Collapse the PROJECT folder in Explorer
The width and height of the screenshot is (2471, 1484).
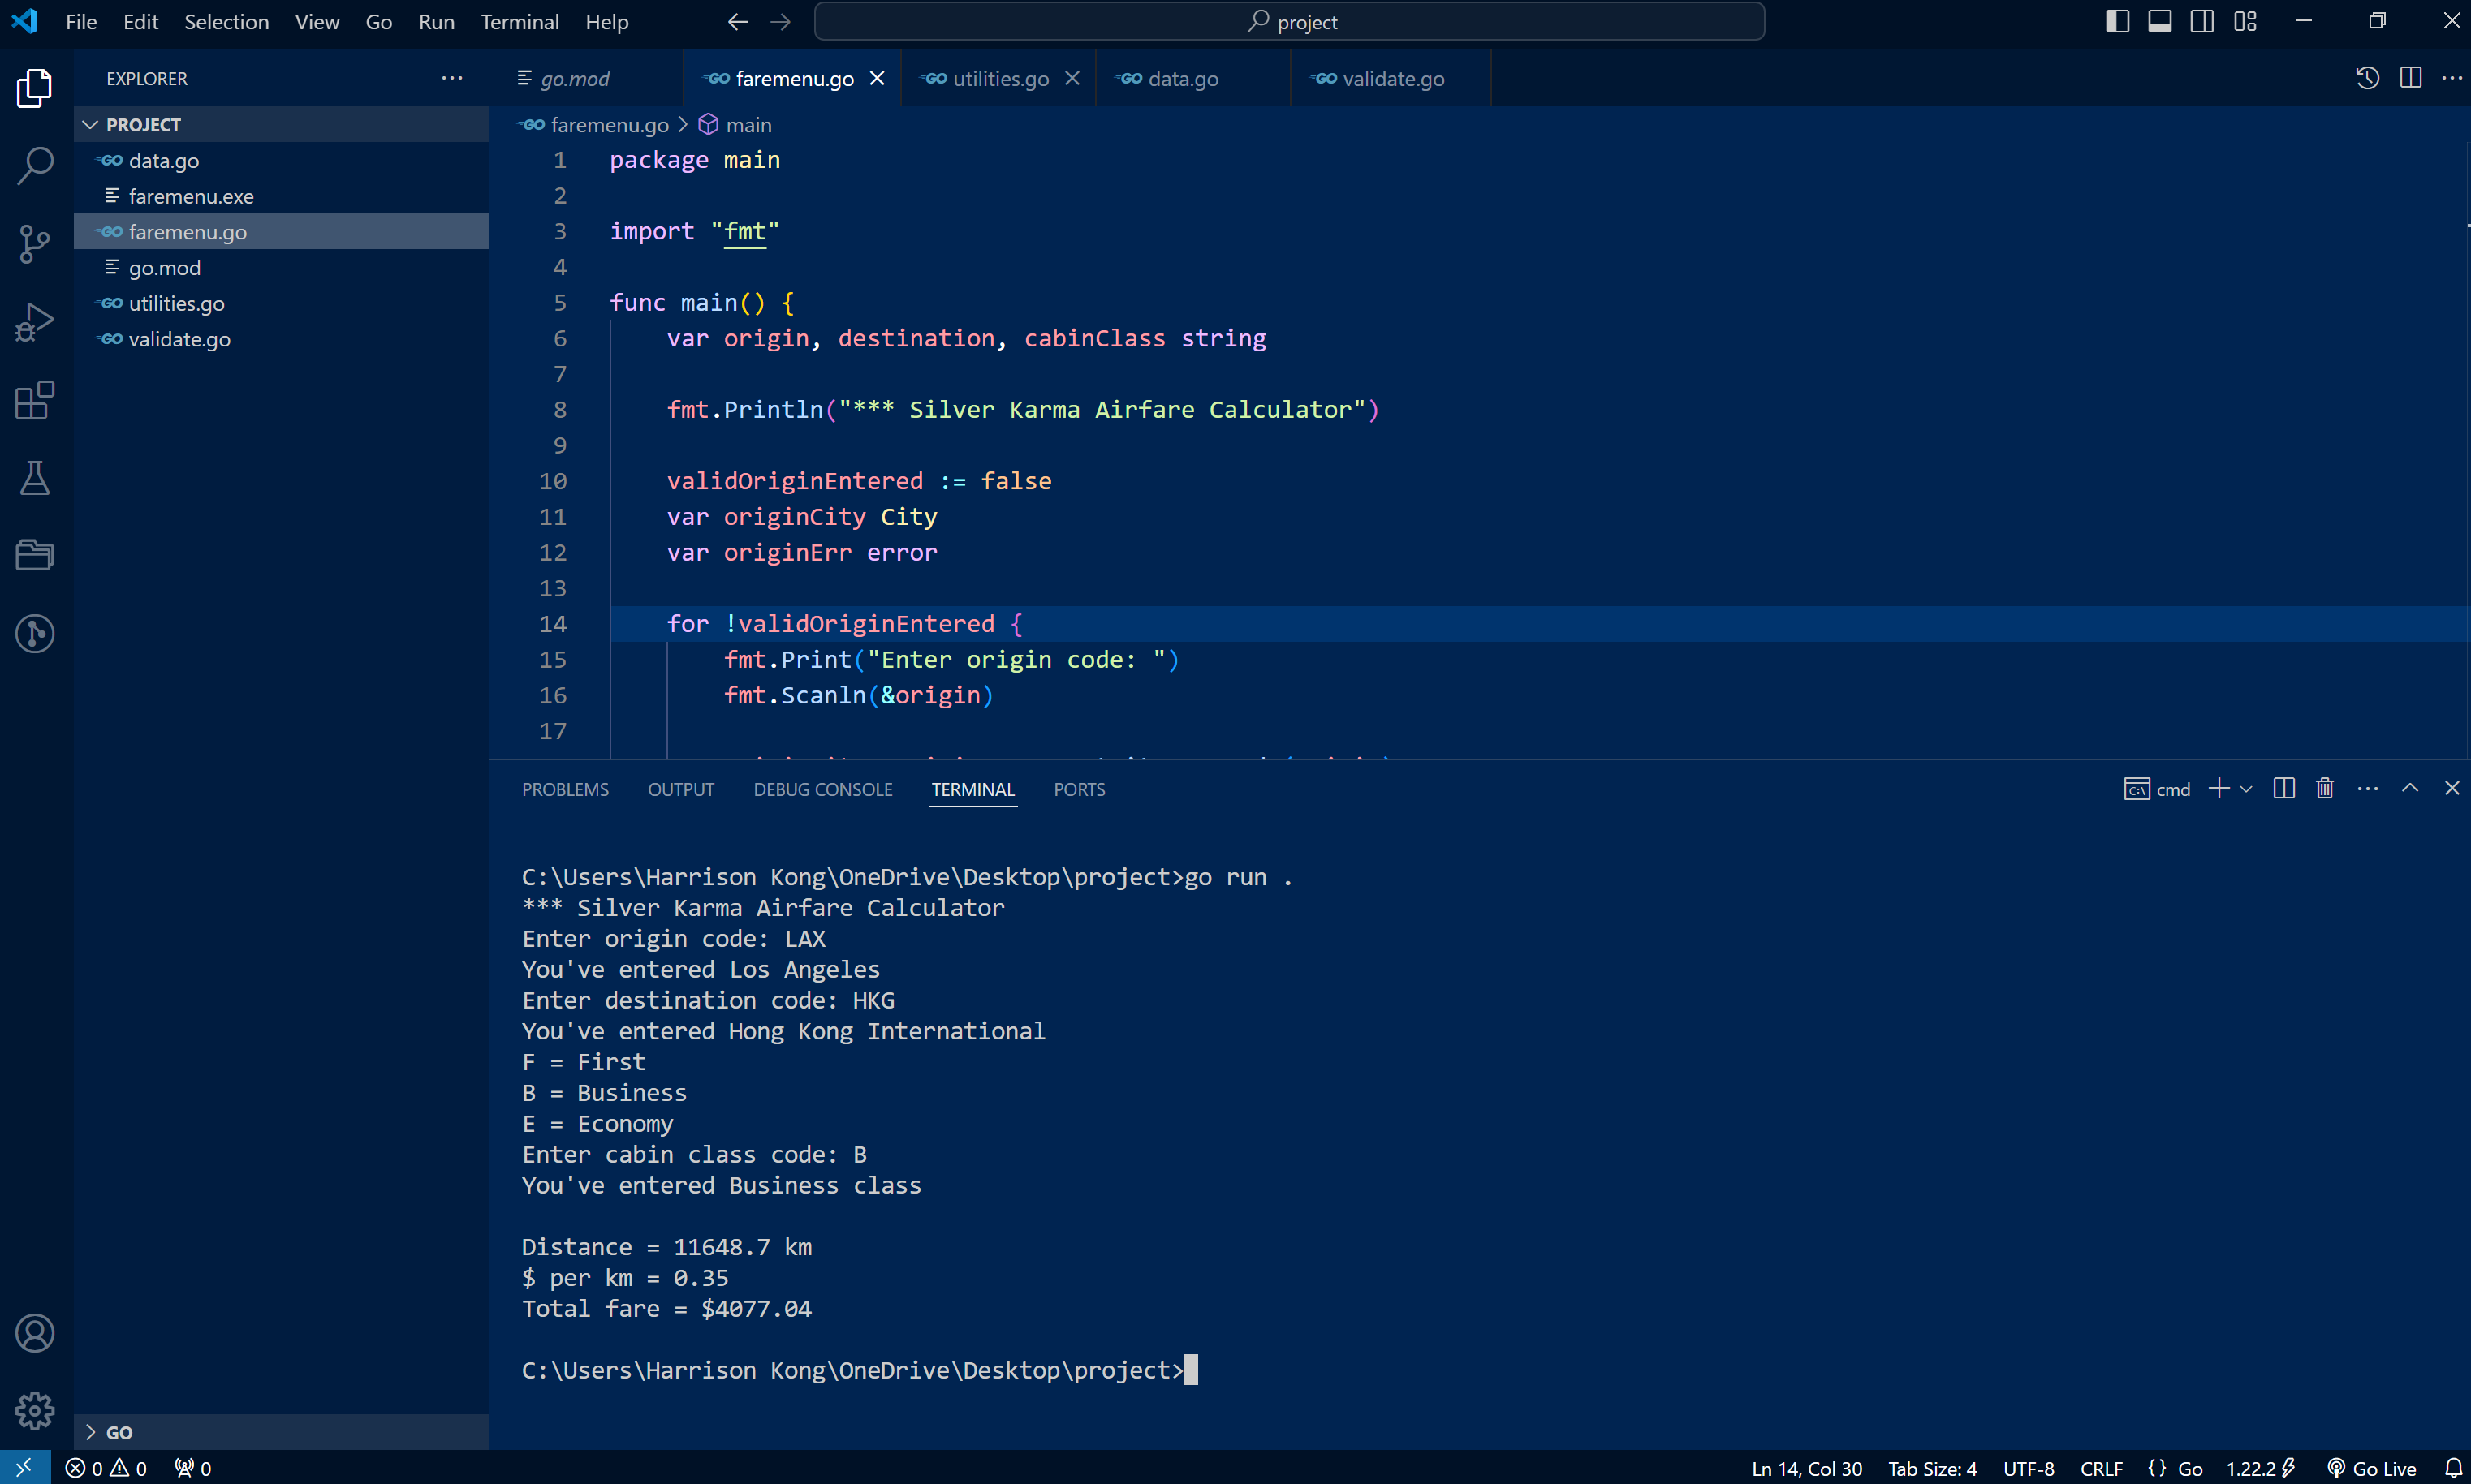coord(90,124)
